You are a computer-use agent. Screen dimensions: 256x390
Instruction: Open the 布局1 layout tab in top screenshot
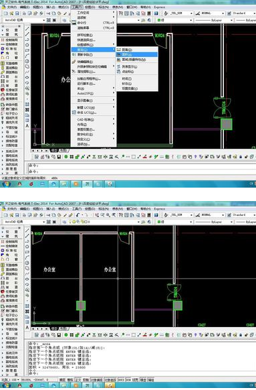(64, 151)
